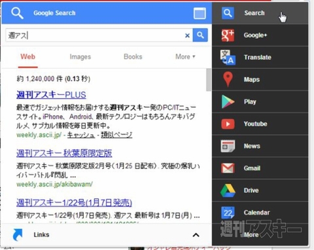
Task: Choose Maps label in sidebar
Action: [252, 80]
